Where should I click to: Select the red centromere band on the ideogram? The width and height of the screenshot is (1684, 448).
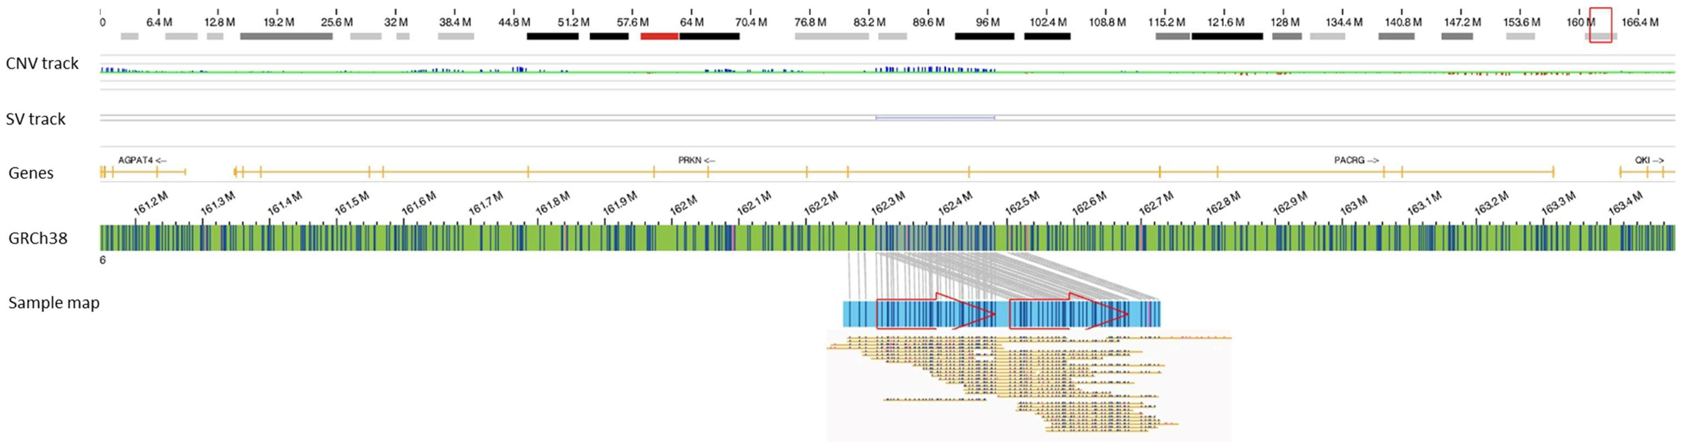pos(659,37)
